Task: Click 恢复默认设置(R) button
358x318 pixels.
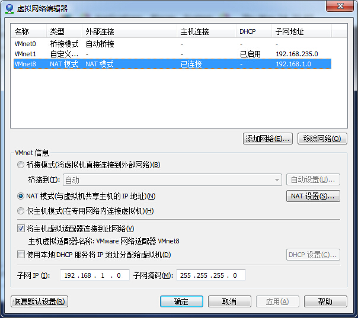Action: point(39,301)
